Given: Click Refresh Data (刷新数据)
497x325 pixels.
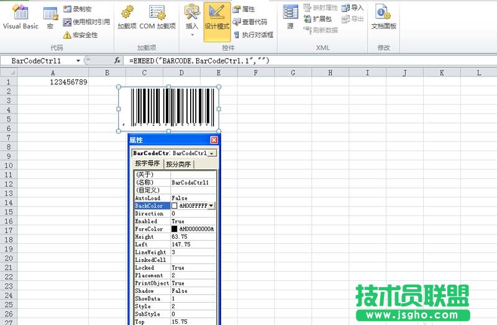Looking at the screenshot, I should 321,30.
